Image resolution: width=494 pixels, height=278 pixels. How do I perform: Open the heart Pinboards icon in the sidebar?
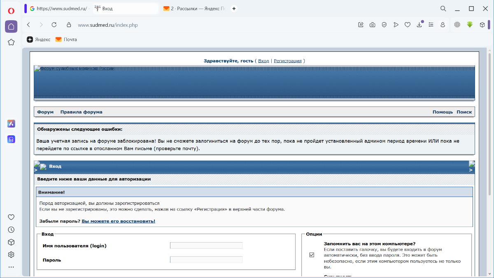11,217
